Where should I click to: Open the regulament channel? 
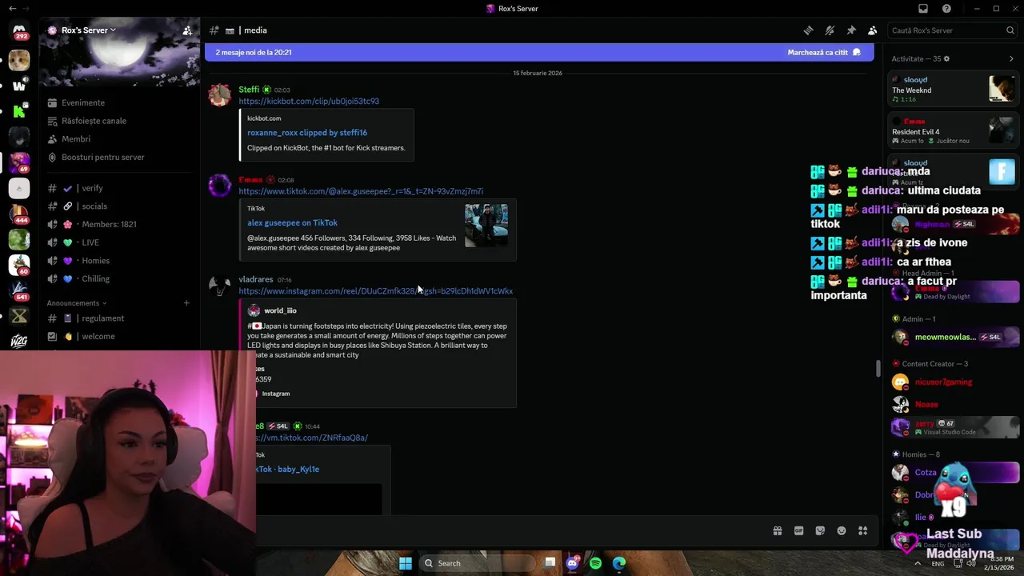point(120,318)
